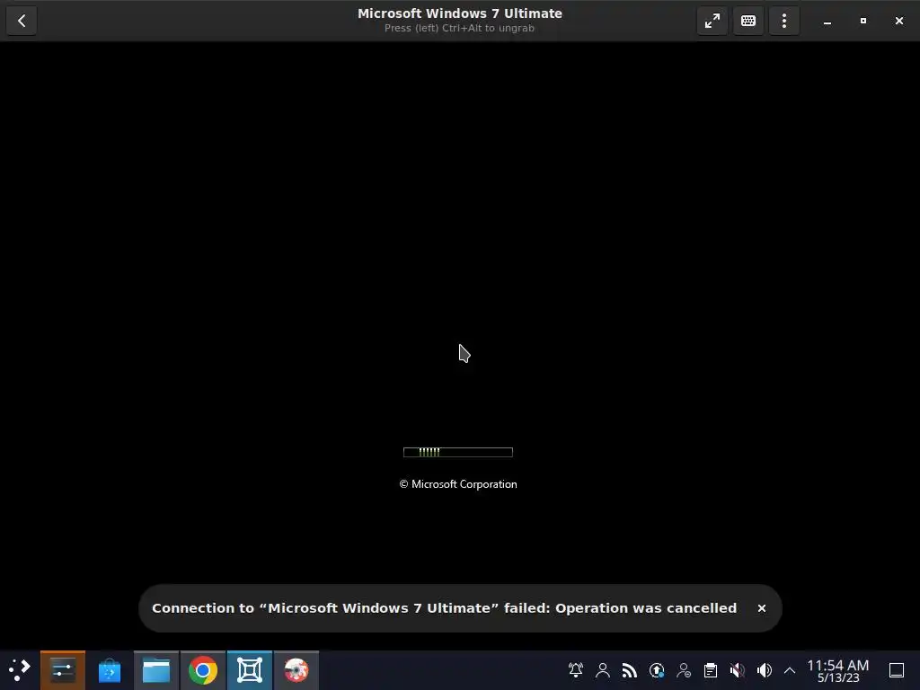Switch to the Boxes virtual machine app
This screenshot has height=690, width=920.
coord(250,670)
